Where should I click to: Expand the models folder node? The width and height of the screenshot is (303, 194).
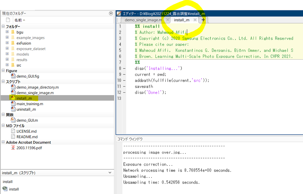[x=7, y=54]
